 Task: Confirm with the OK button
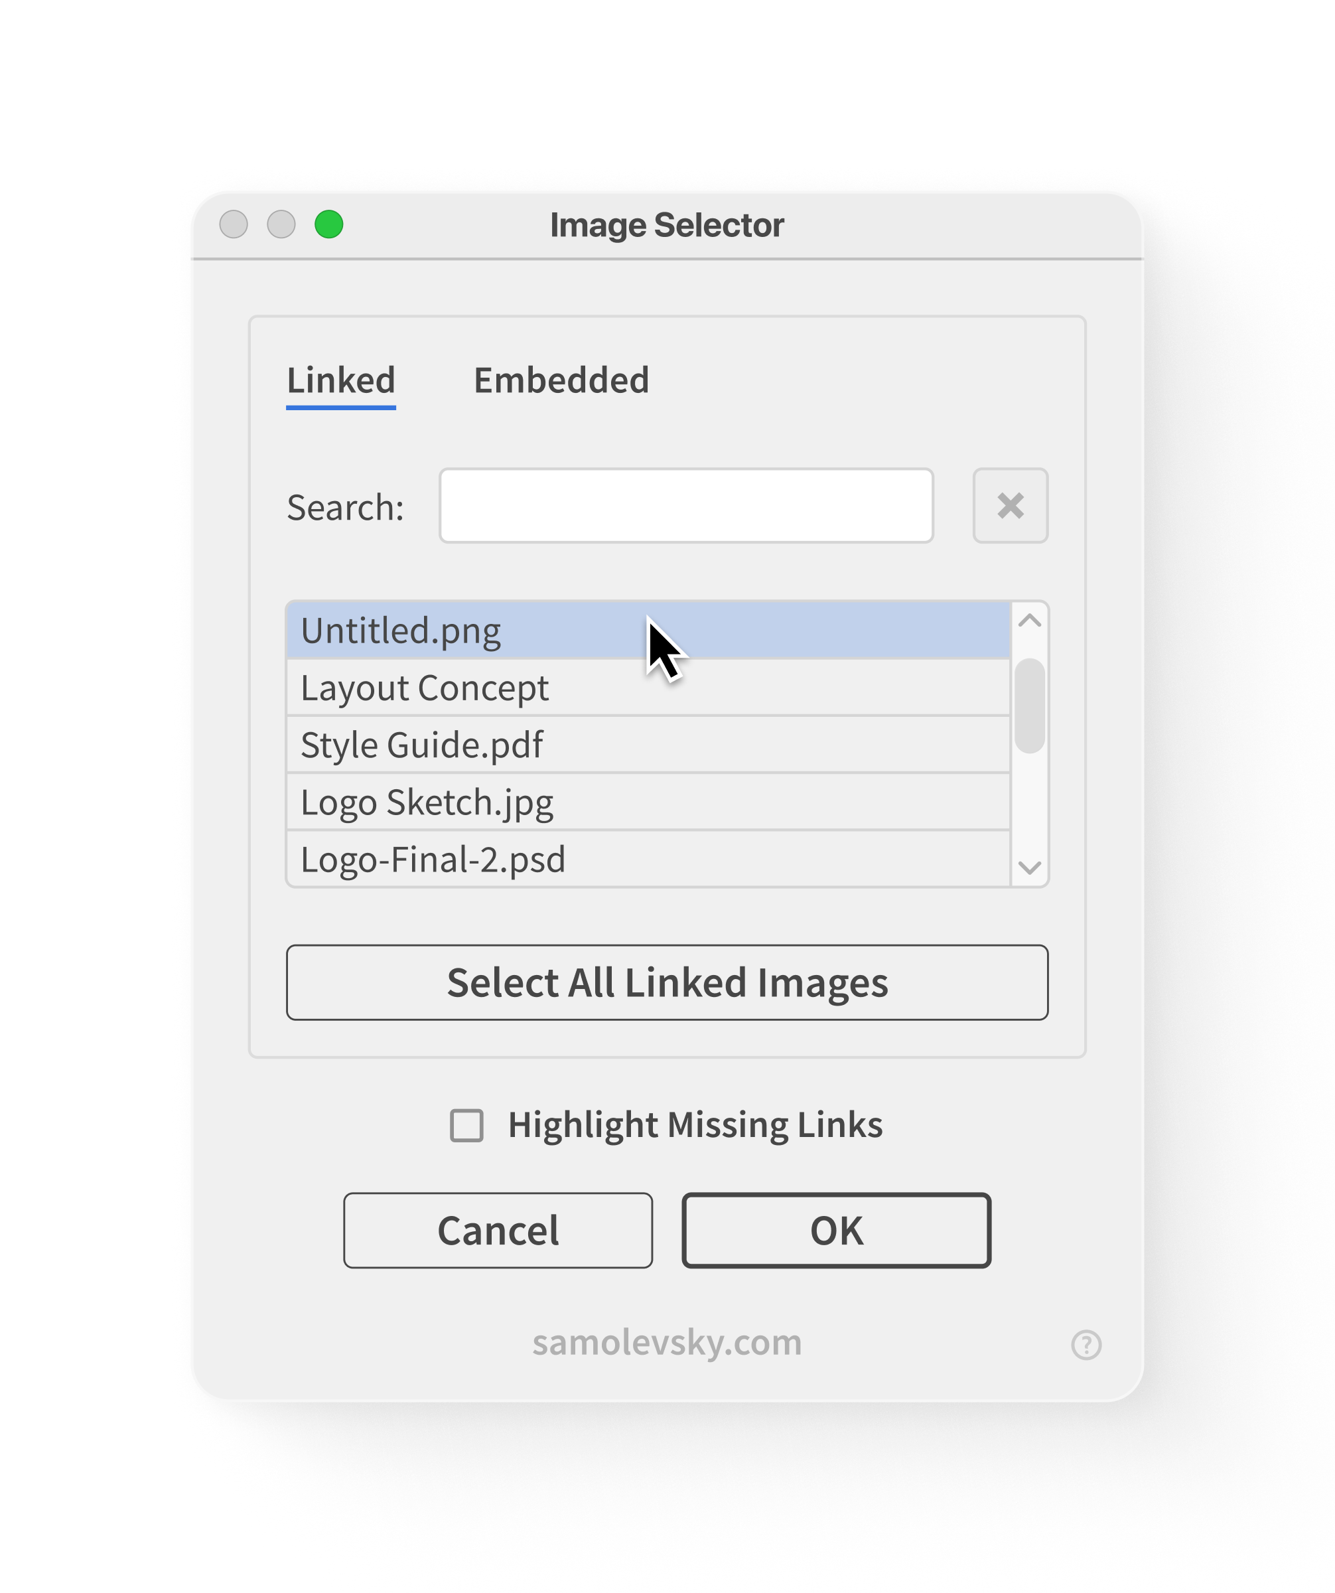(x=836, y=1231)
